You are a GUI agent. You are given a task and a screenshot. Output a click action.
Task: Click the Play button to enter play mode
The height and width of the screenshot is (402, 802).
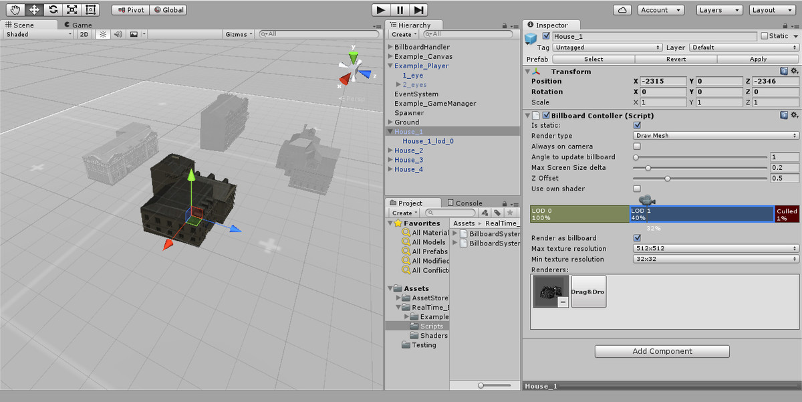point(380,9)
